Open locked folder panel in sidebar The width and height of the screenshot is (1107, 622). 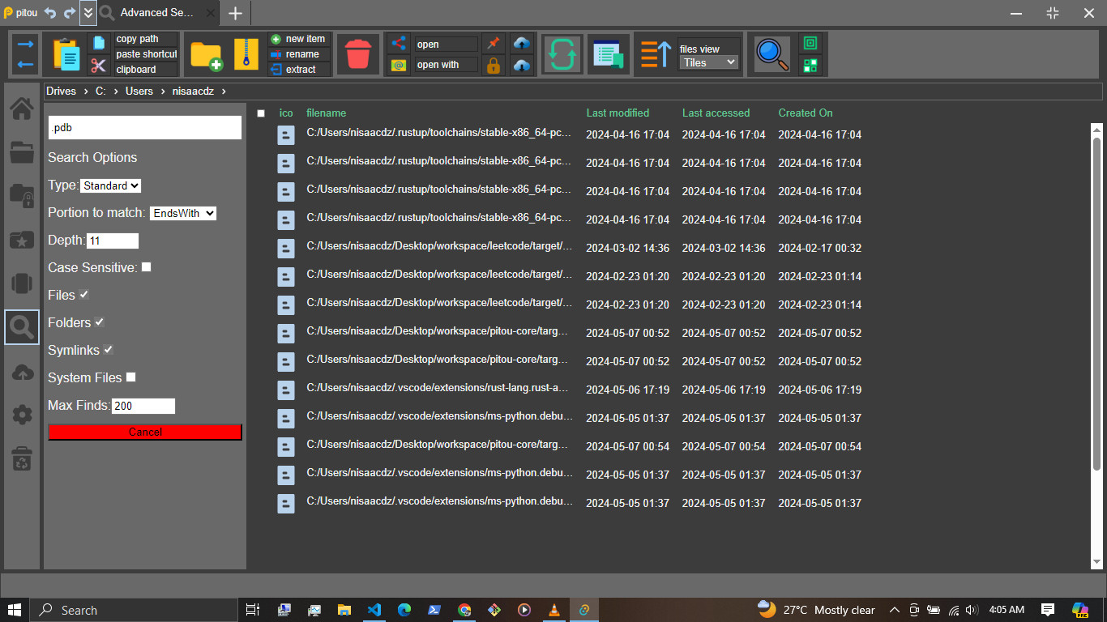click(22, 195)
